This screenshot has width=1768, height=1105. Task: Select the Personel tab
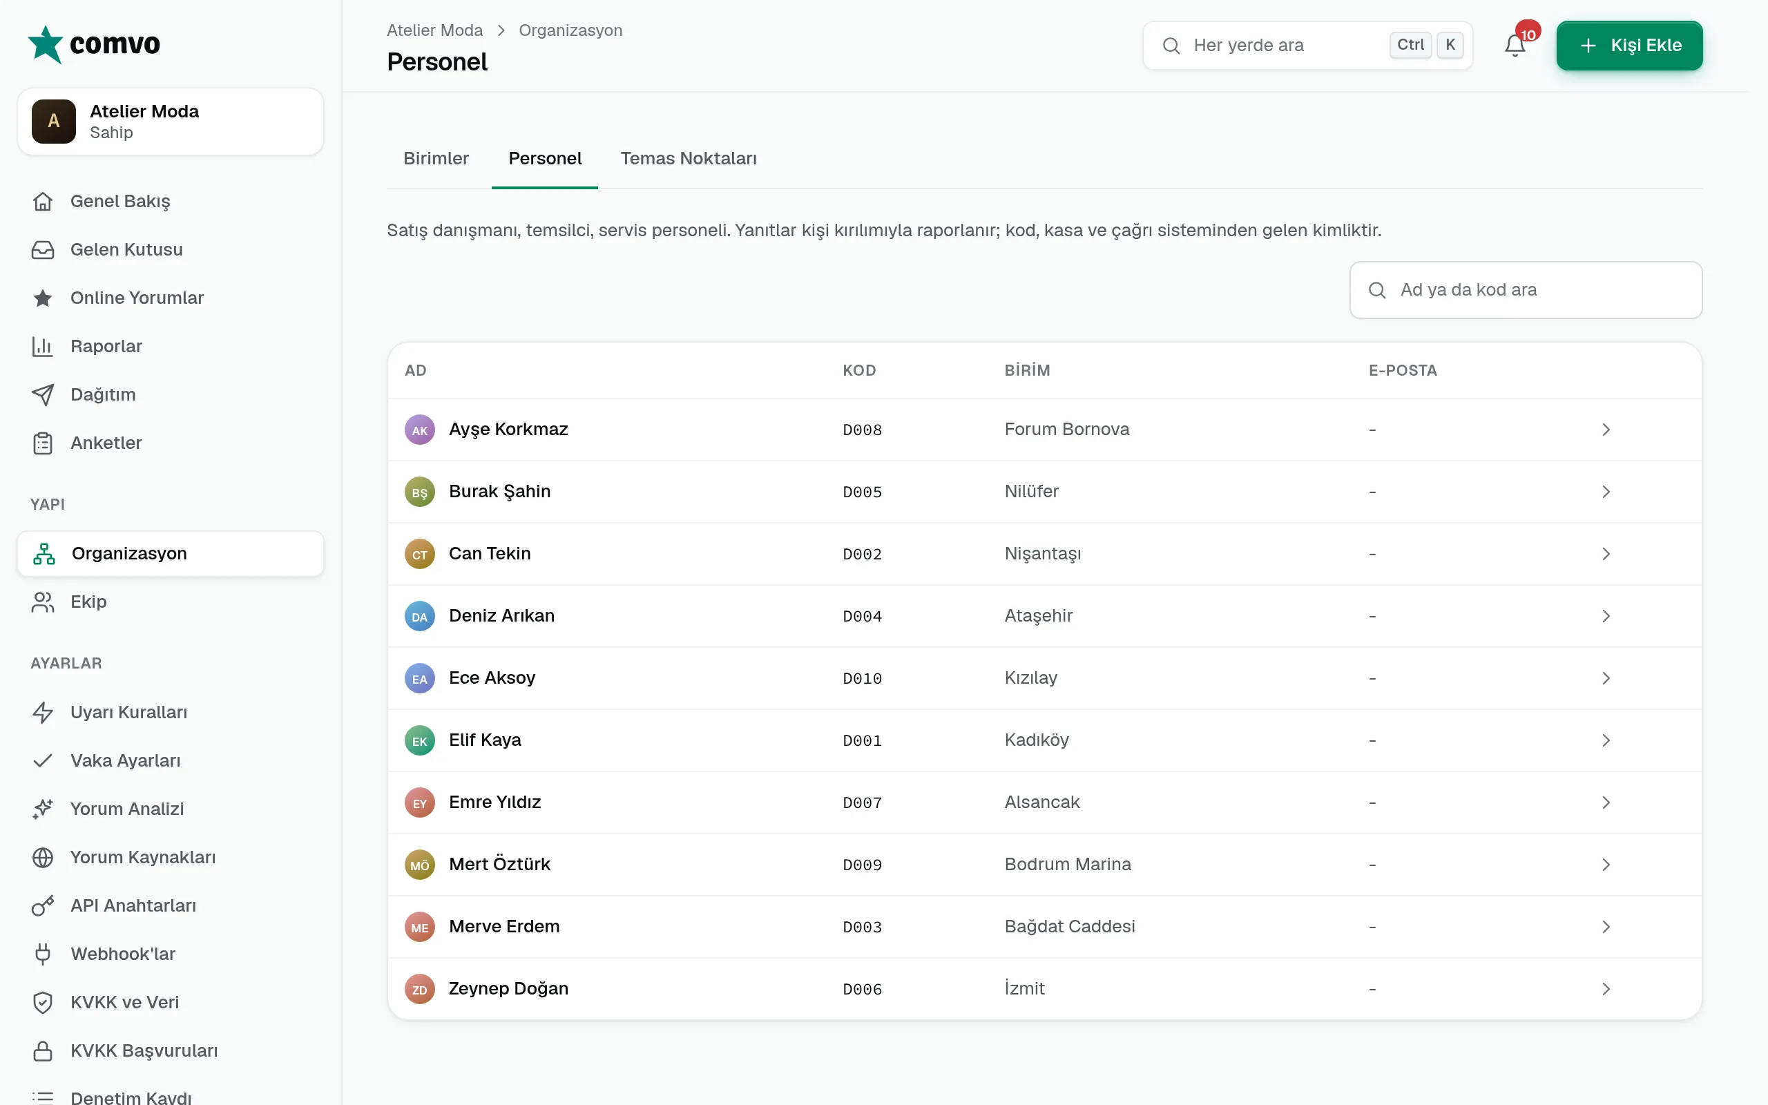(545, 159)
